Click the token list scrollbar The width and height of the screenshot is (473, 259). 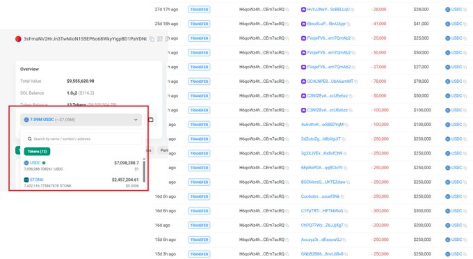[144, 171]
